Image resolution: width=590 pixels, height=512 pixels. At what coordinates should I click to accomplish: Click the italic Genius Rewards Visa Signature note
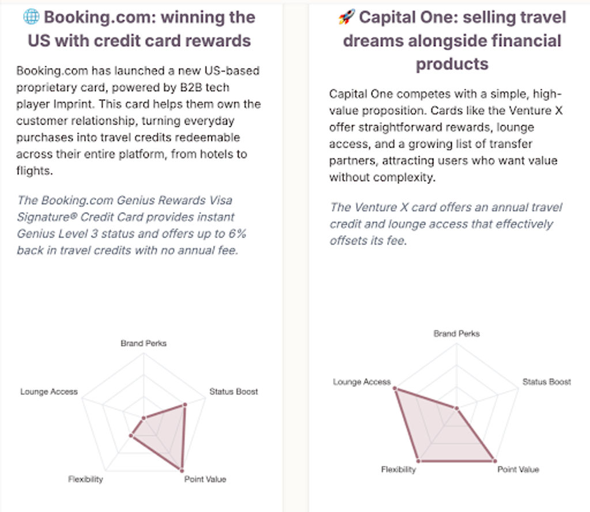[131, 225]
